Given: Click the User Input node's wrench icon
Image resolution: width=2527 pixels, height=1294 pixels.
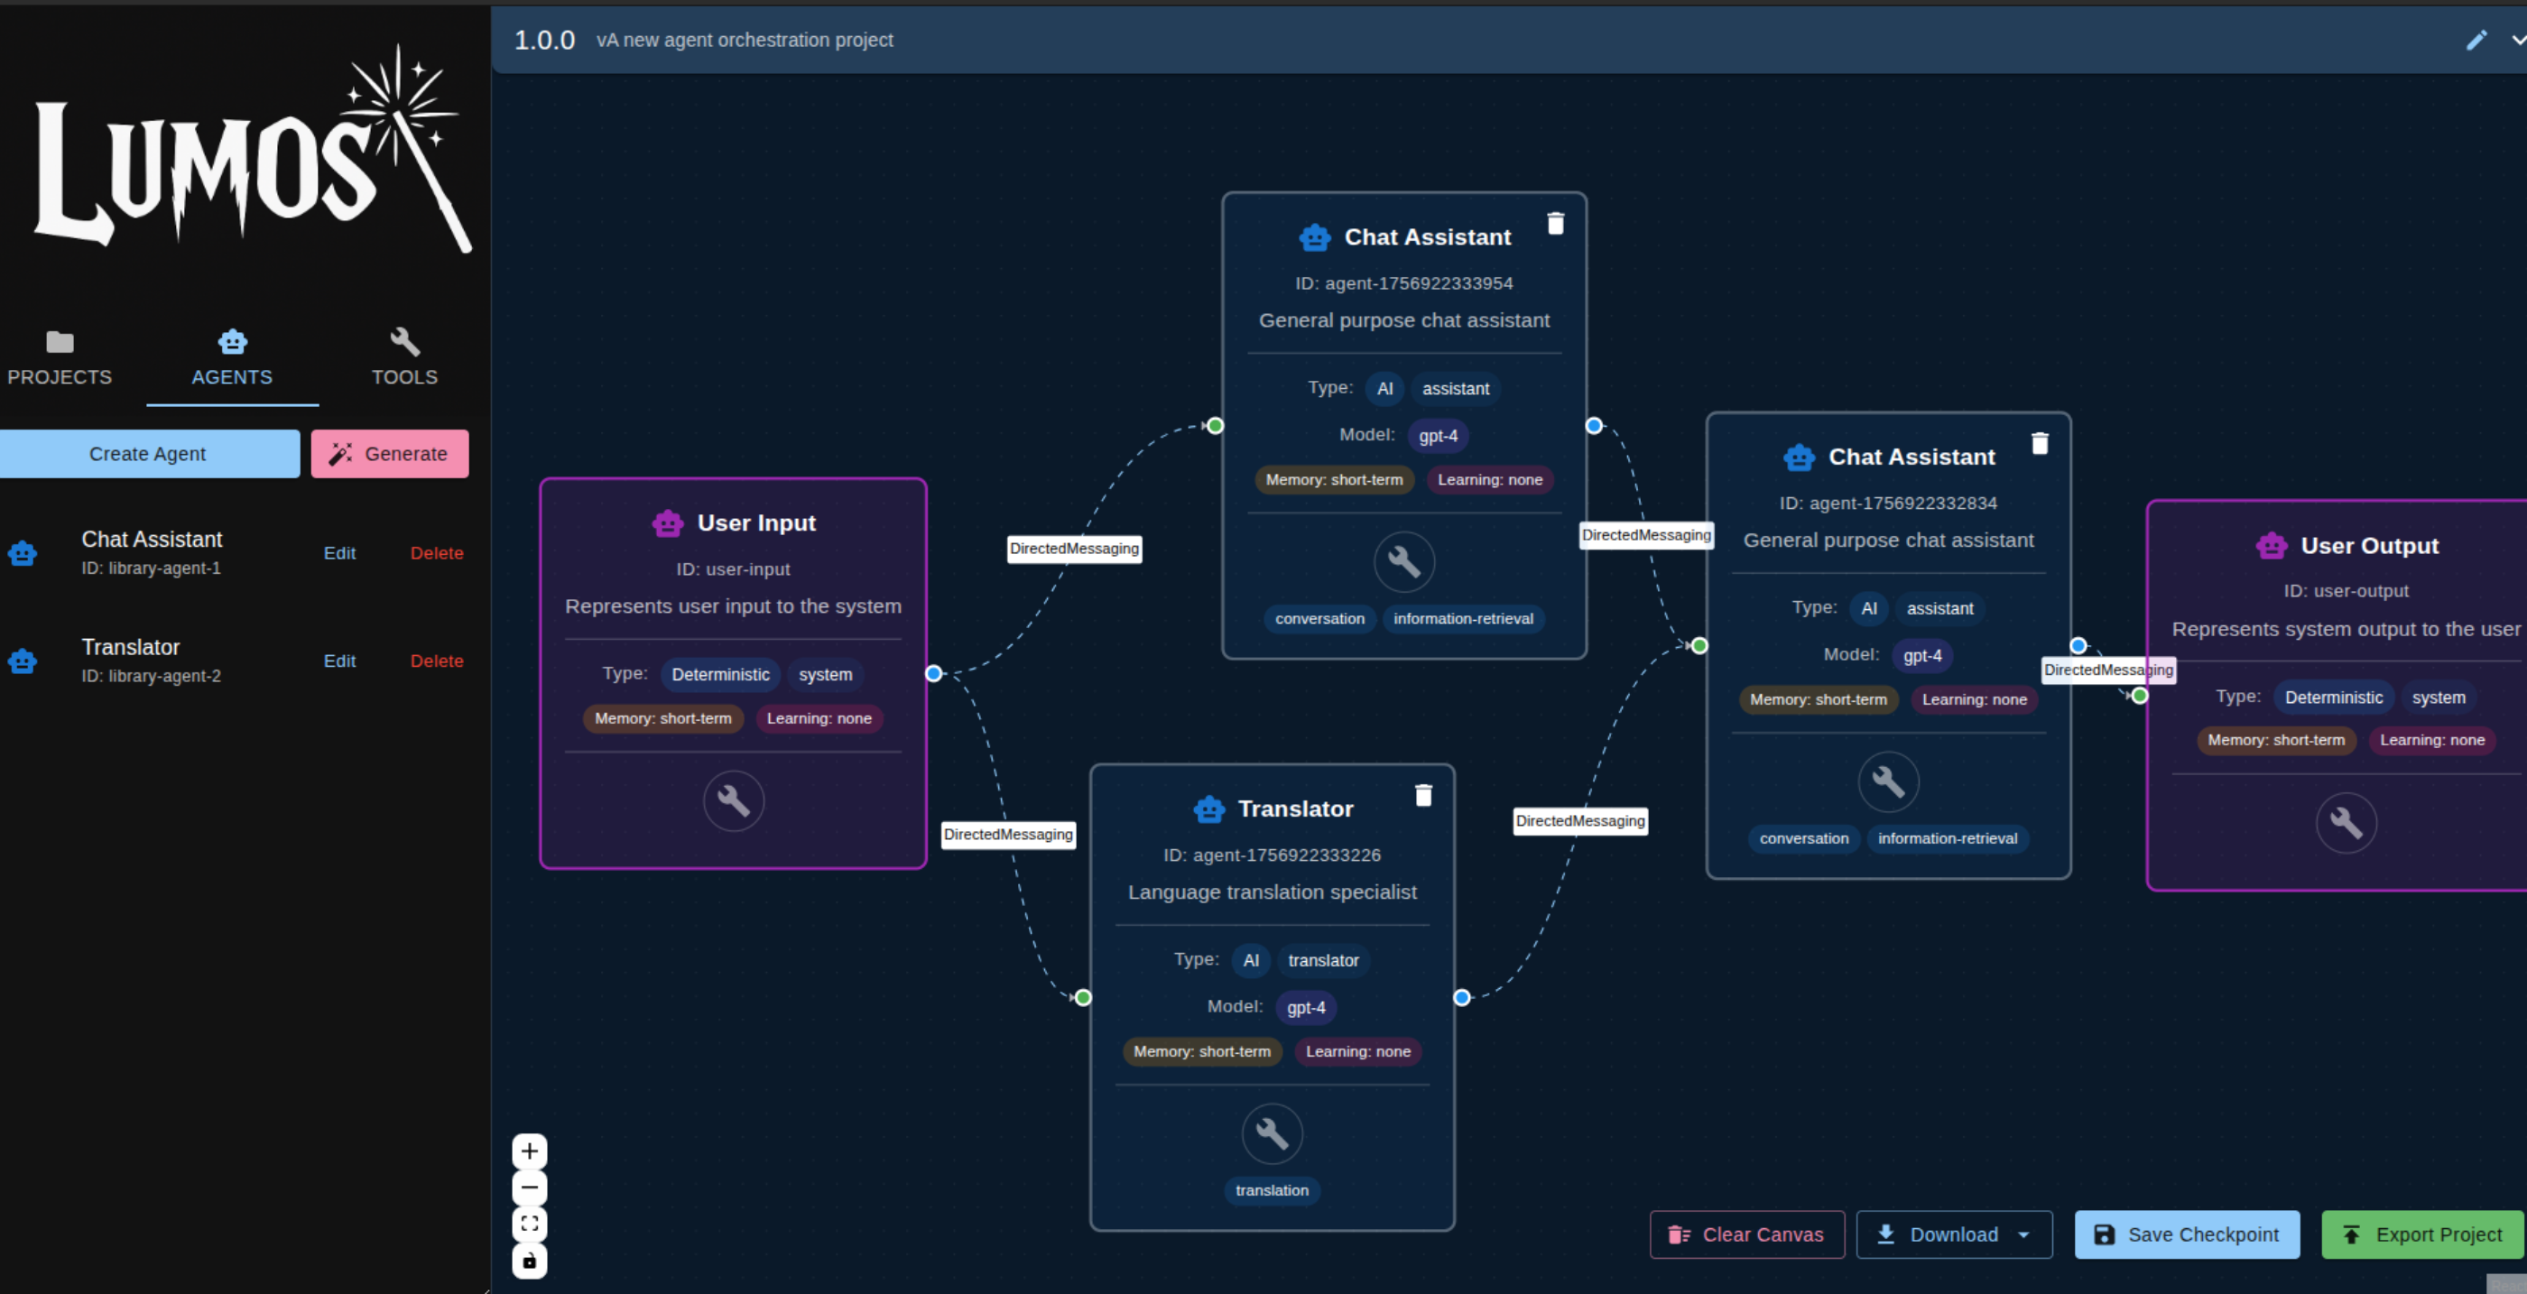Looking at the screenshot, I should pyautogui.click(x=733, y=800).
